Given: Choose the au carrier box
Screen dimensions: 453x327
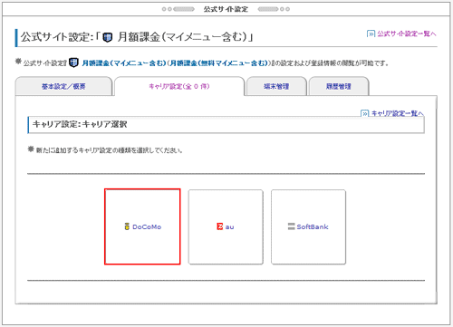Looking at the screenshot, I should tap(226, 226).
